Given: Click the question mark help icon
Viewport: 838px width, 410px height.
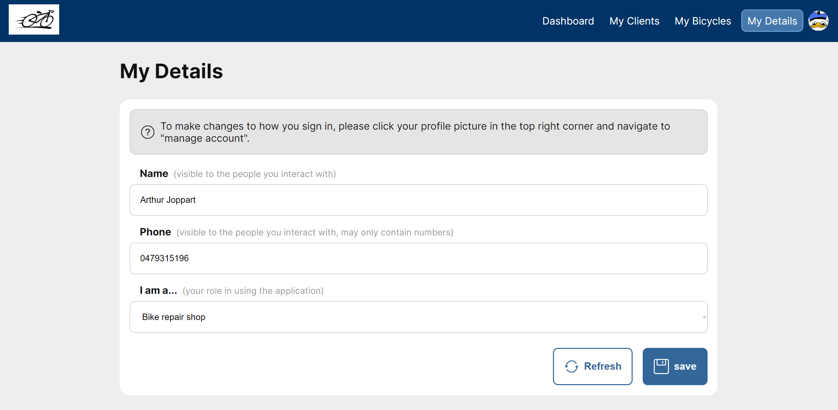Looking at the screenshot, I should click(x=148, y=132).
